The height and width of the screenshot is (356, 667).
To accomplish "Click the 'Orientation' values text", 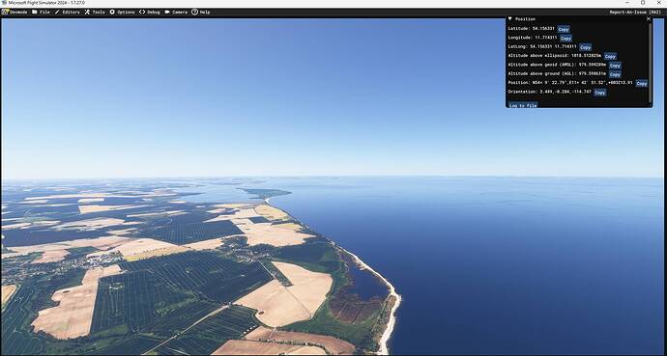I will (550, 92).
